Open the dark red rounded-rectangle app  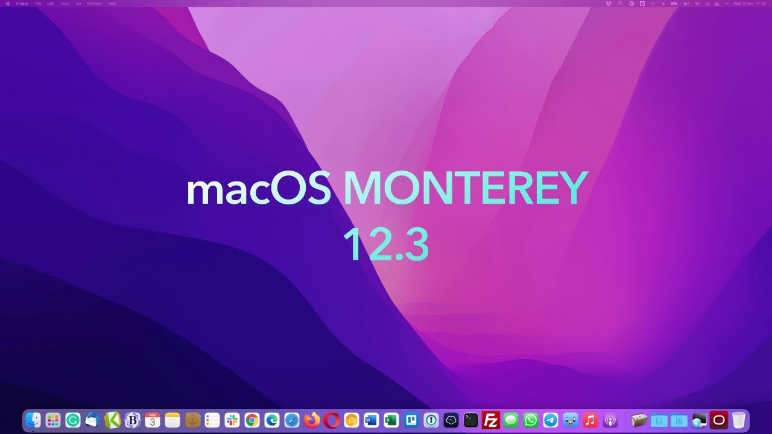(719, 420)
